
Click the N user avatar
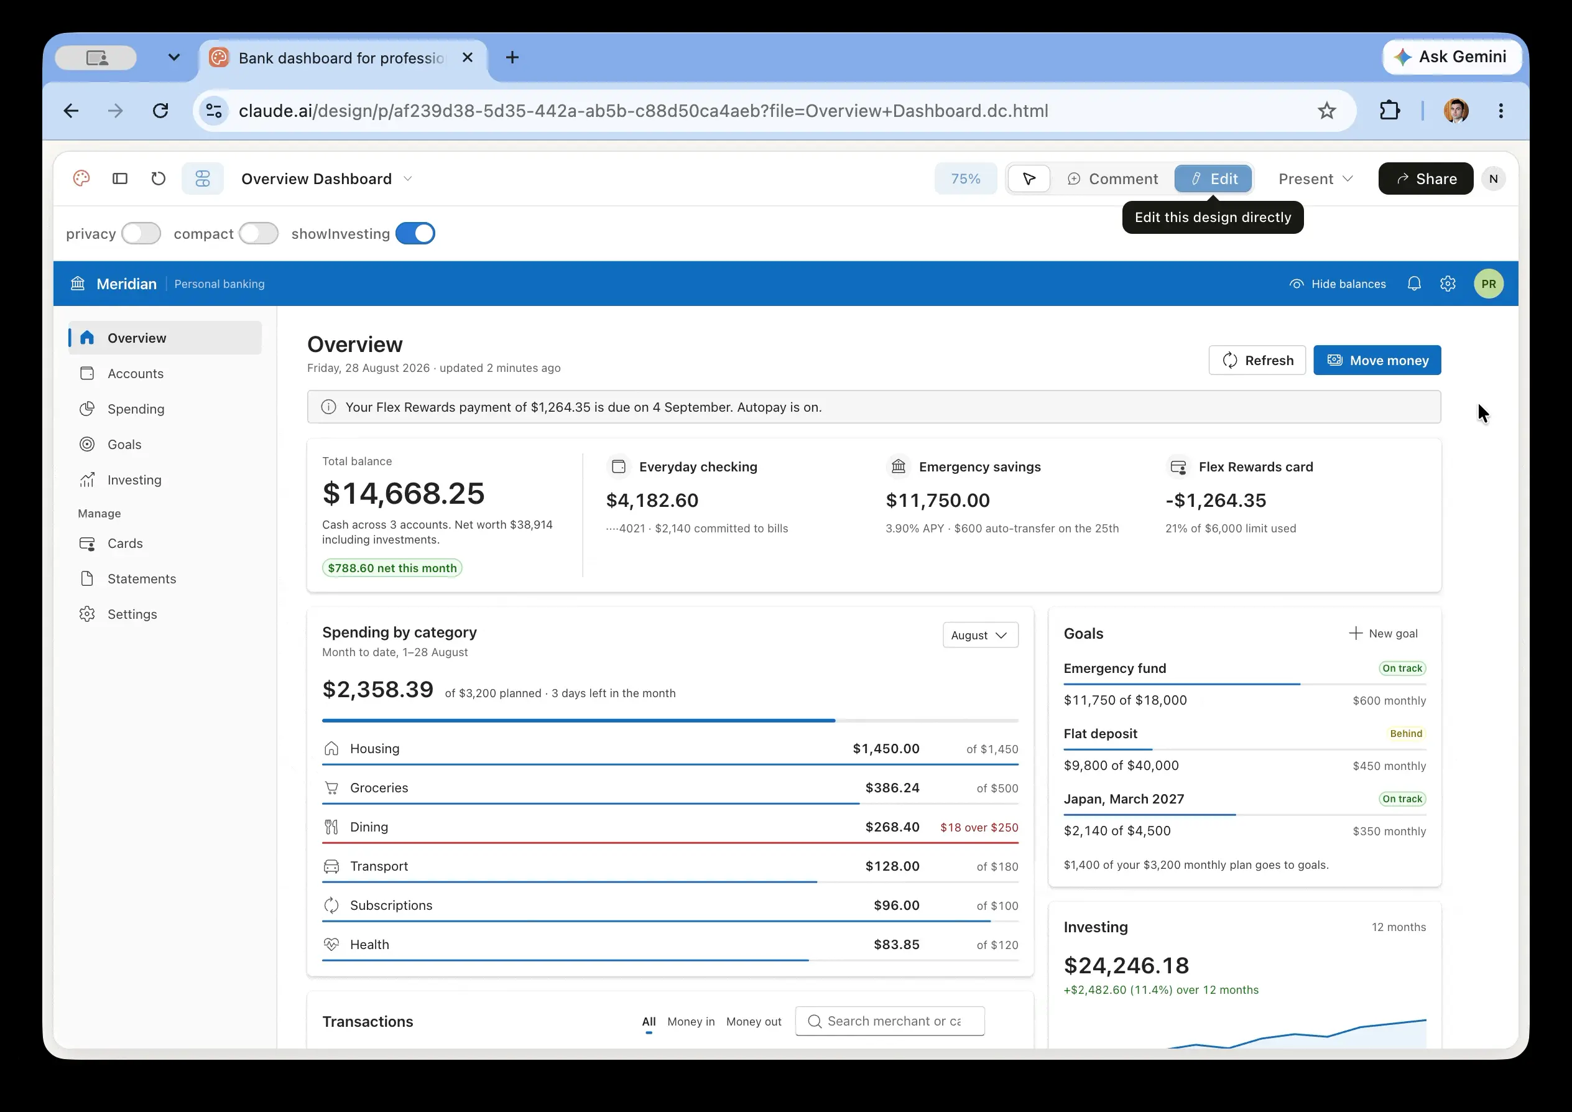[x=1493, y=178]
